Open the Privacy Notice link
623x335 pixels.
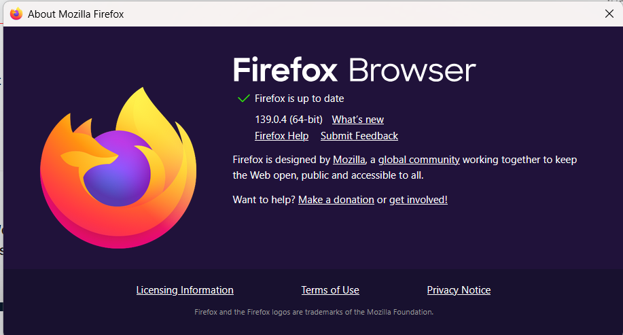[x=459, y=290]
